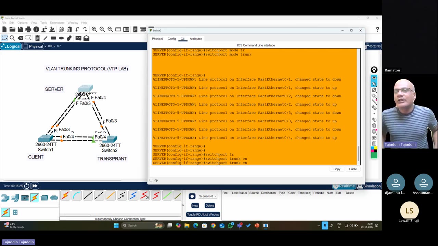
Task: Add a simple PDU envelope
Action: [78, 38]
